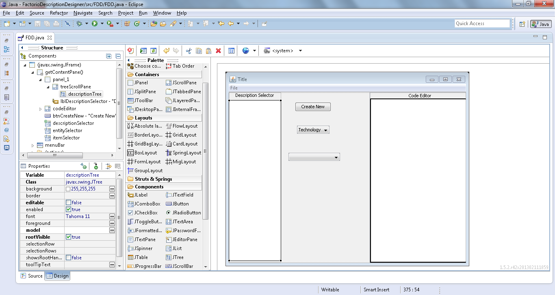This screenshot has width=555, height=295.
Task: Open the font property ellipsis button
Action: coord(112,216)
